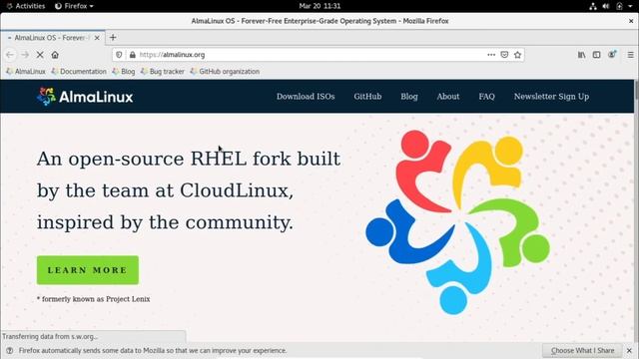Click the forward navigation arrow
Screen dimensions: 639x359
point(25,55)
